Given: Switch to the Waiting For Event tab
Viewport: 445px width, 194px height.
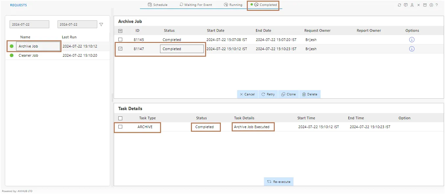Looking at the screenshot, I should (x=196, y=5).
